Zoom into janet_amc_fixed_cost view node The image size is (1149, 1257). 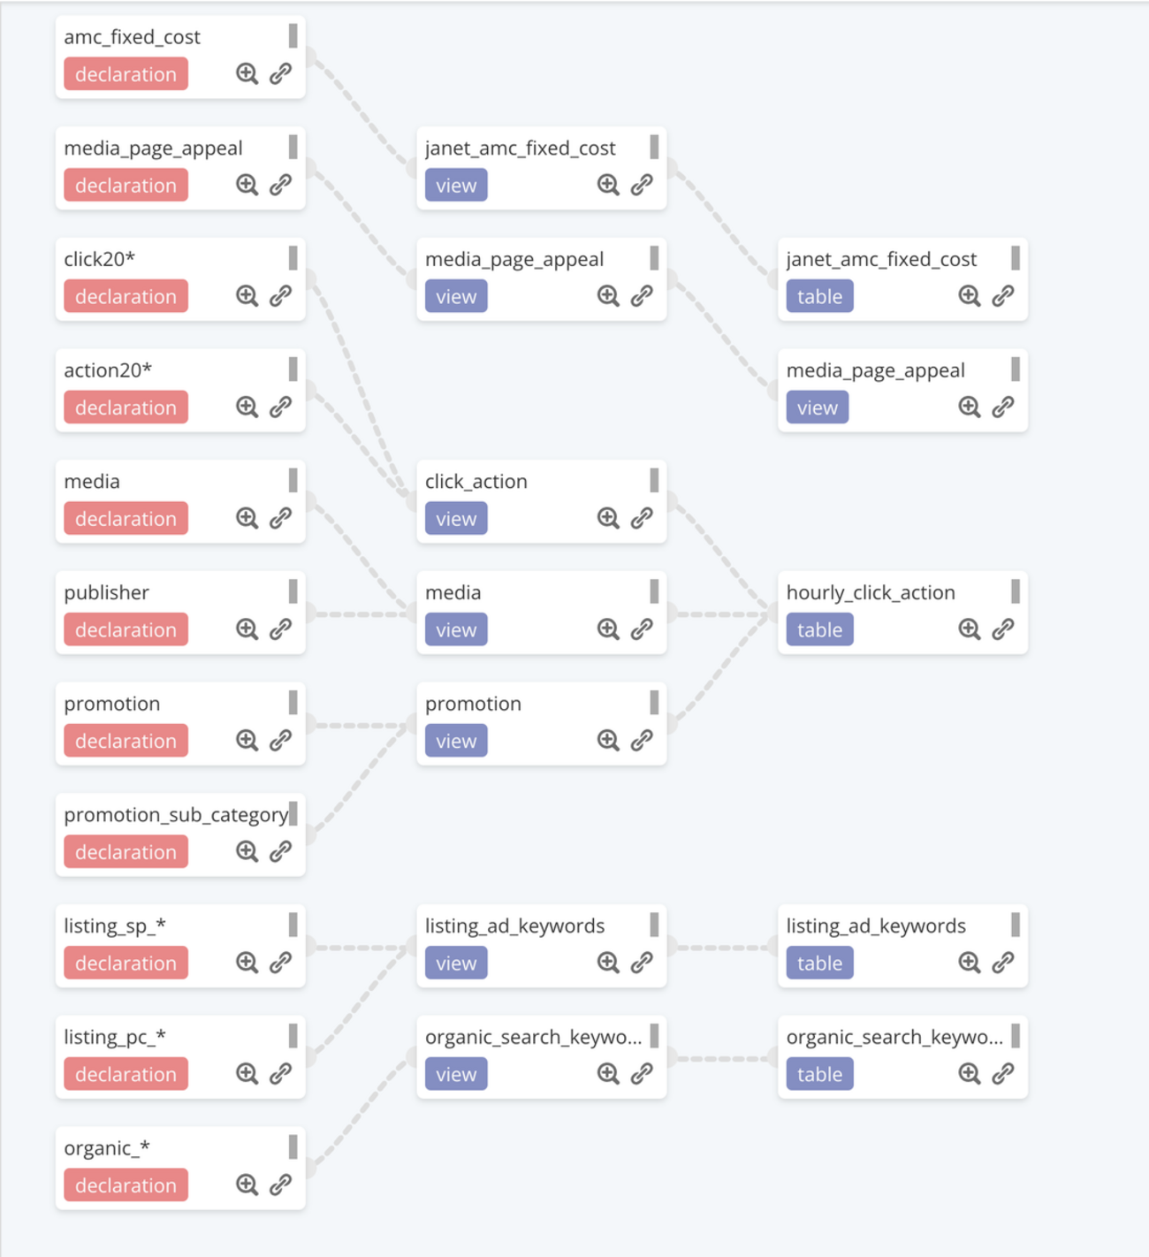pyautogui.click(x=608, y=185)
